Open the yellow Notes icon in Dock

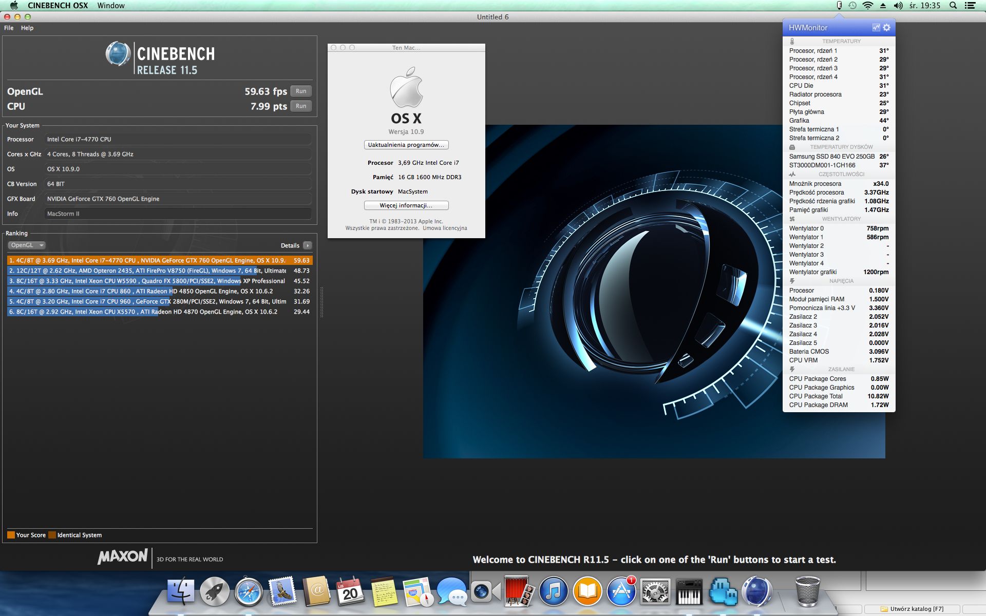pos(384,591)
